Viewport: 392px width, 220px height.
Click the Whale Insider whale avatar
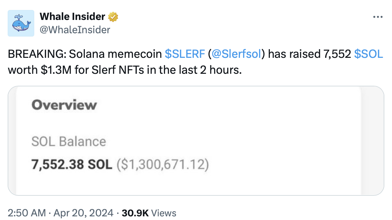[x=21, y=23]
